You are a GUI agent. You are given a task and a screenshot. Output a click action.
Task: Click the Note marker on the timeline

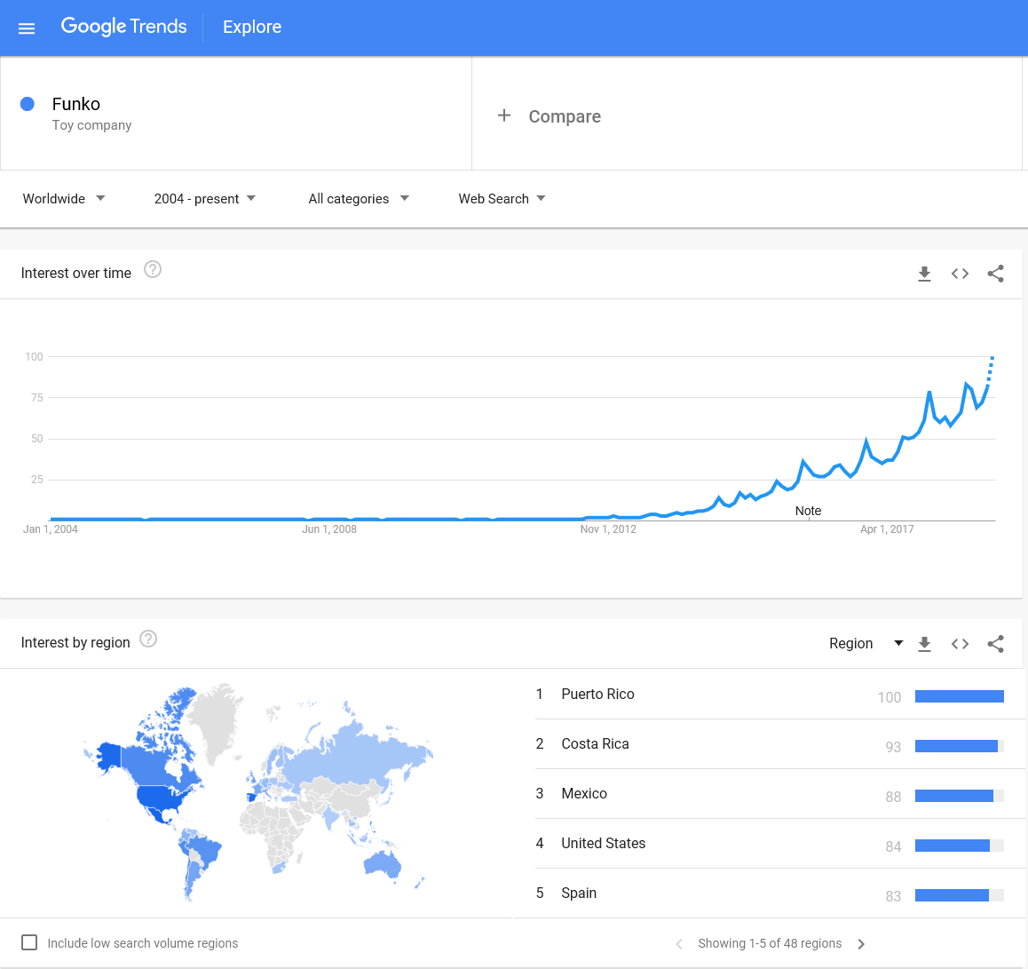click(x=808, y=511)
